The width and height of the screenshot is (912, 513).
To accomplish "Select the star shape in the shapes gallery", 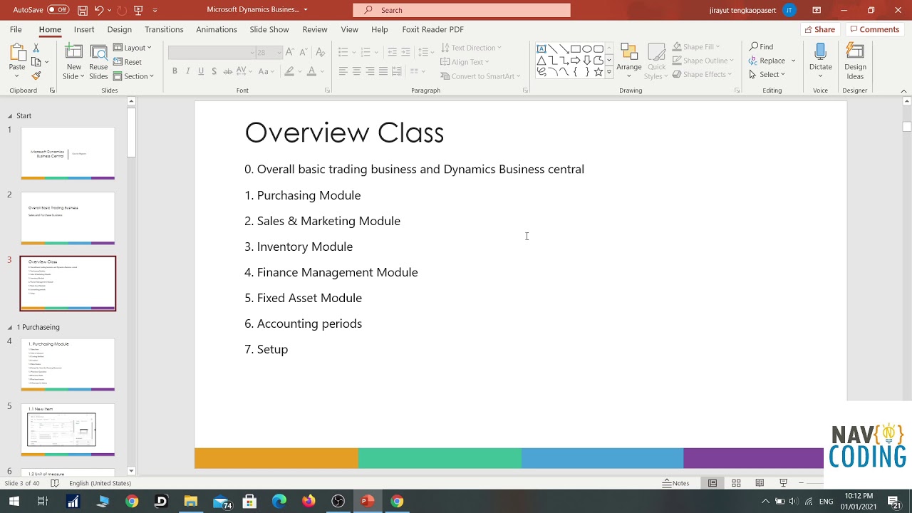I will point(598,72).
